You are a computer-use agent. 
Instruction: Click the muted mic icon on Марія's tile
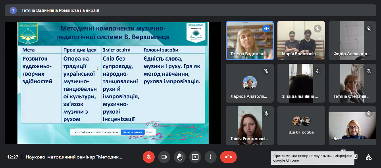[x=317, y=29]
